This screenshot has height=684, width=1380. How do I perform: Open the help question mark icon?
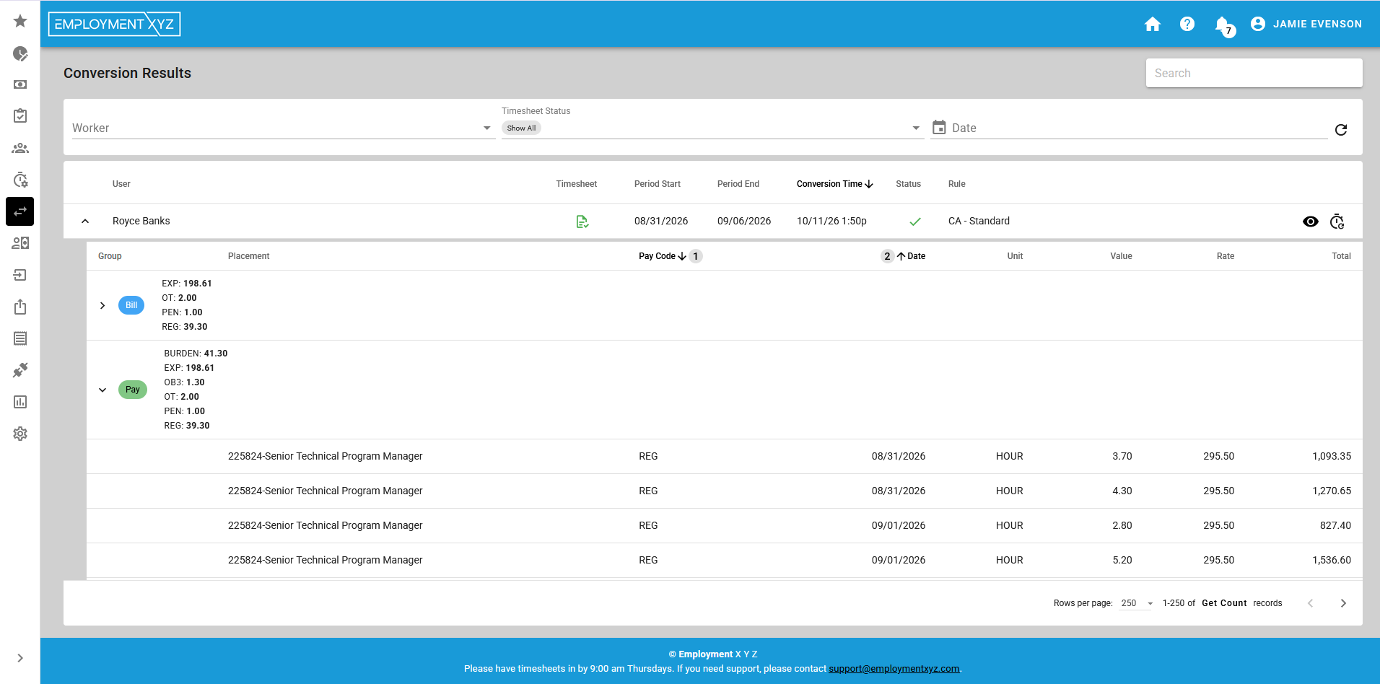(x=1187, y=25)
